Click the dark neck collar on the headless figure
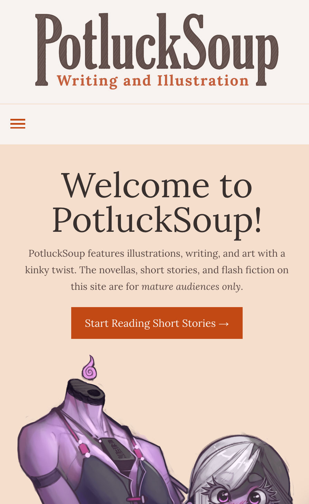Screen dimensions: 309x504 coord(85,392)
